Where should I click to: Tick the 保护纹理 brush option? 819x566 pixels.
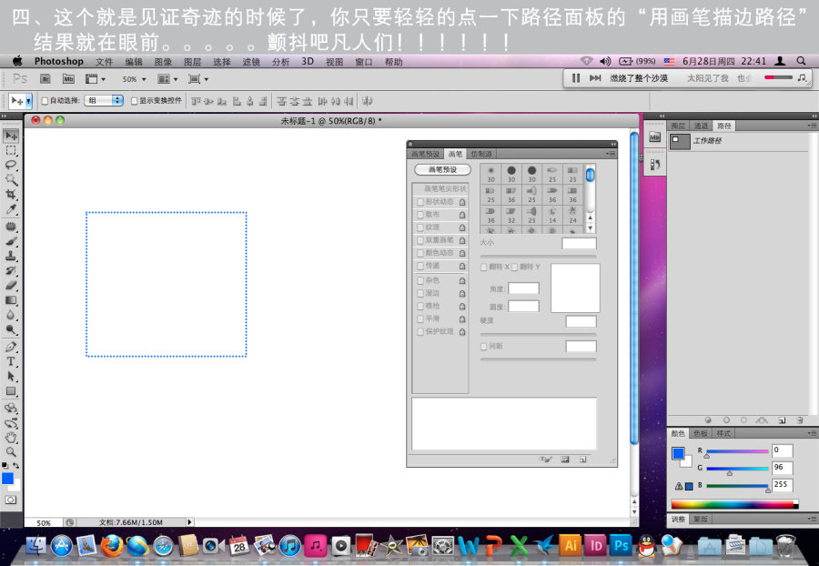[x=420, y=332]
